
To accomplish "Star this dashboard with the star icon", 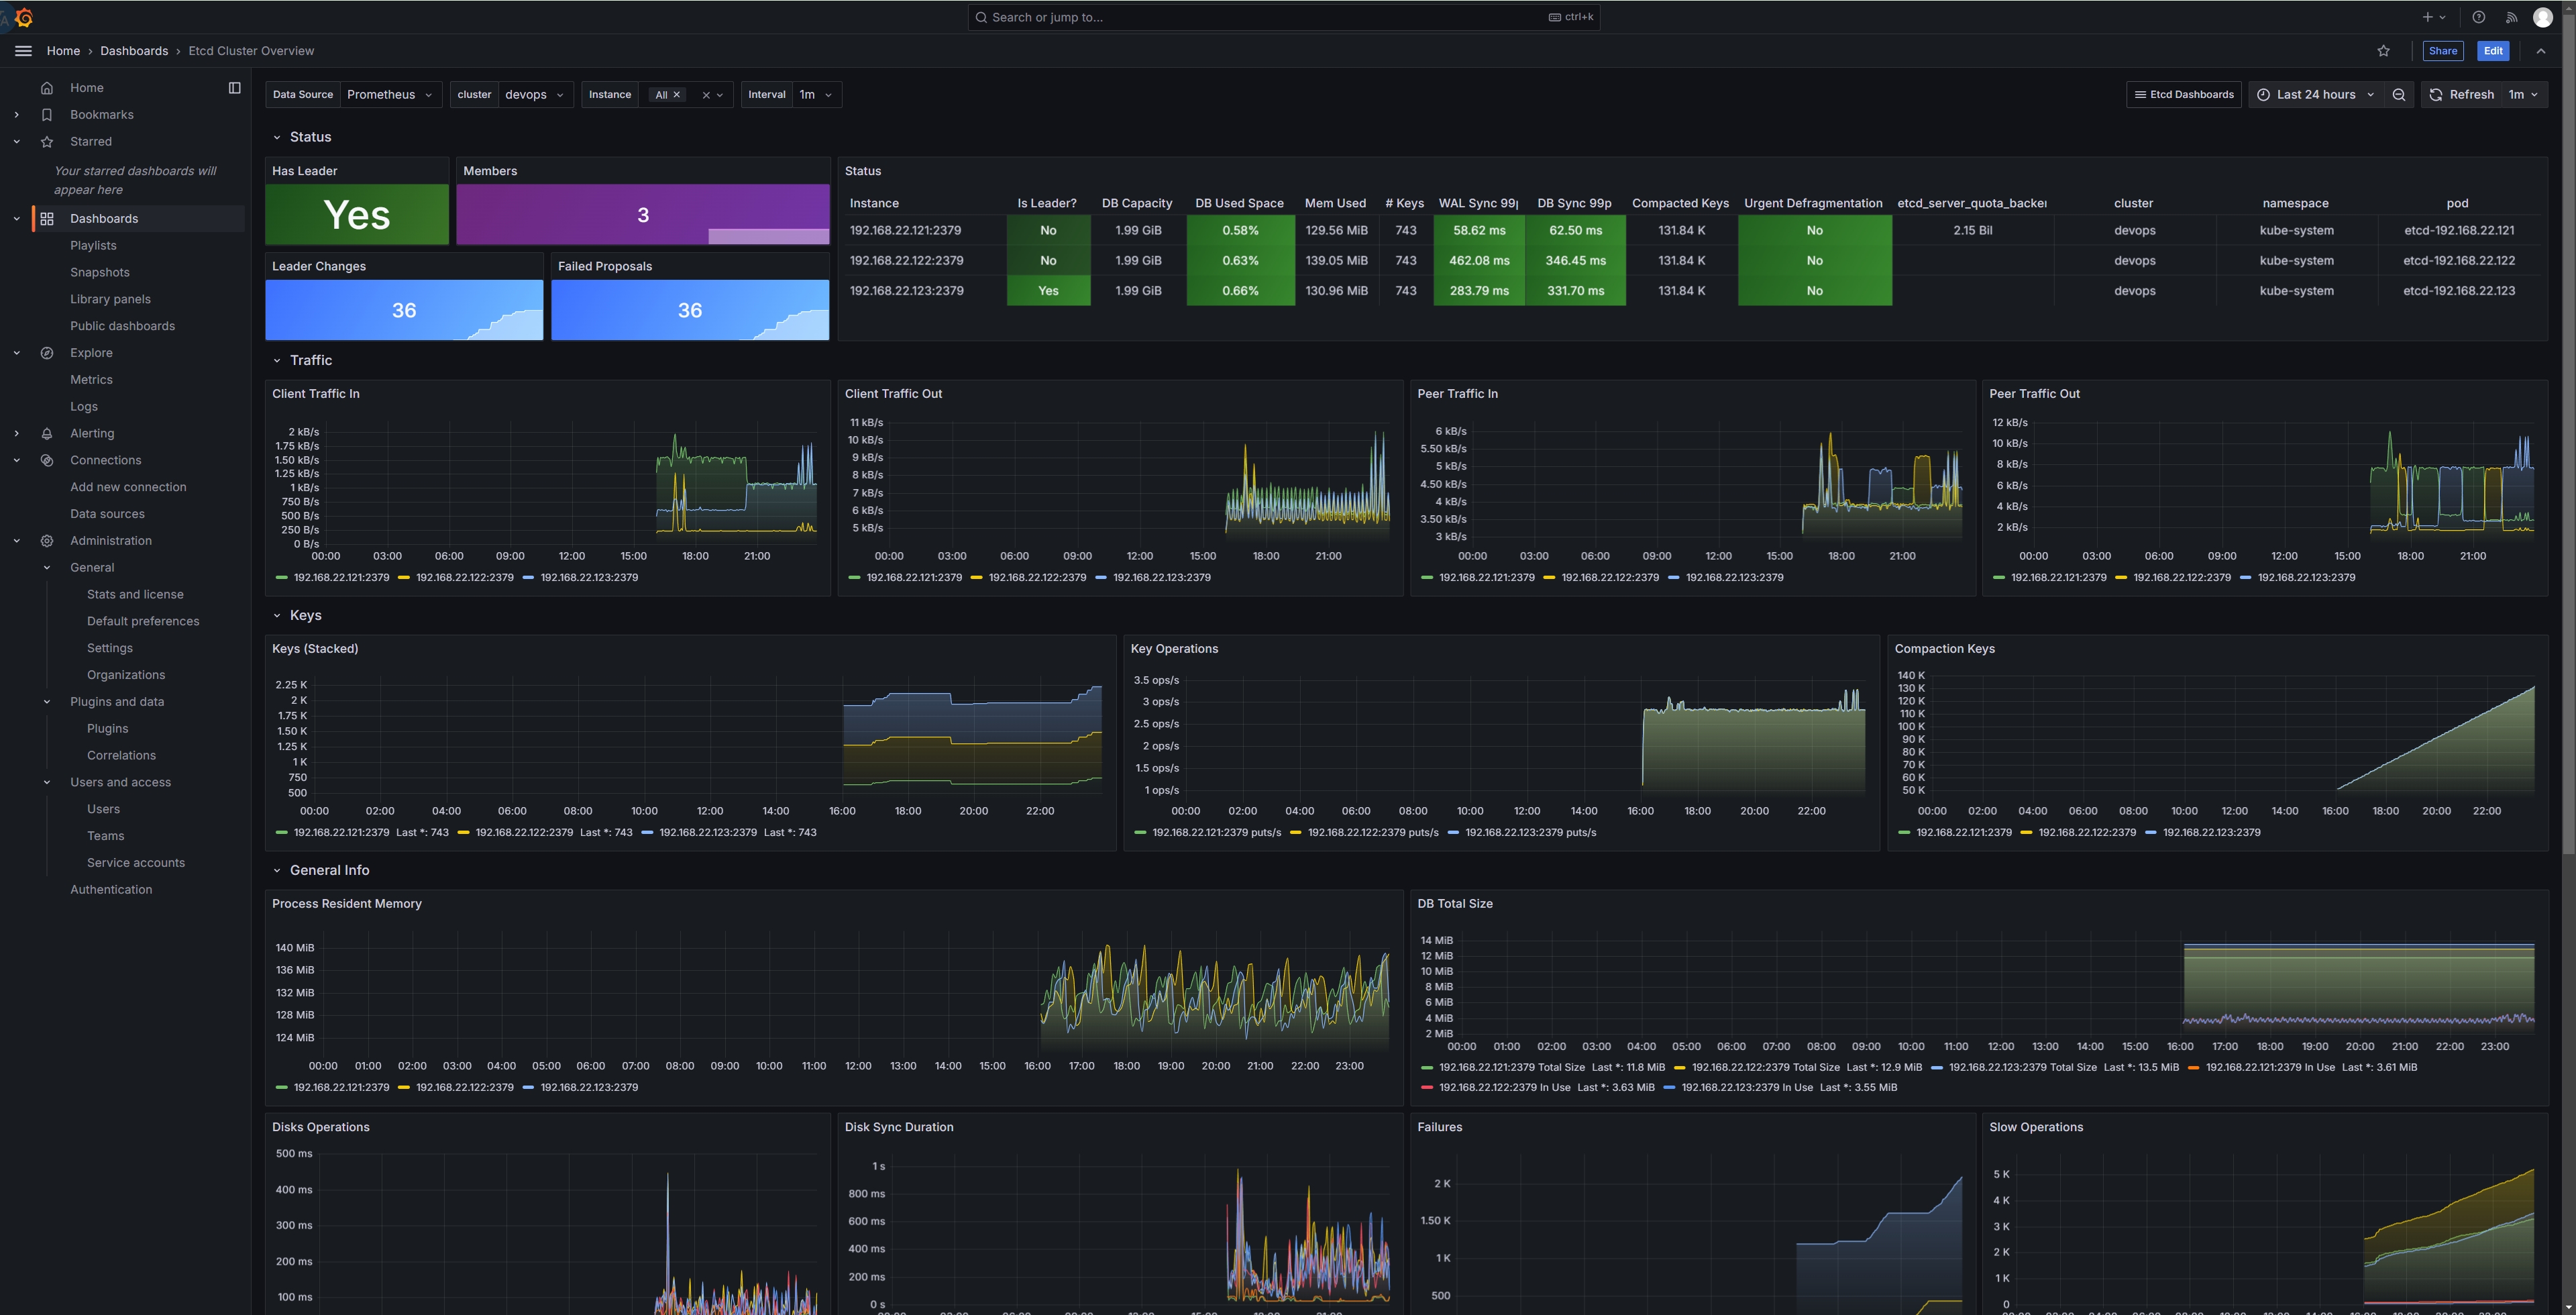I will point(2384,51).
